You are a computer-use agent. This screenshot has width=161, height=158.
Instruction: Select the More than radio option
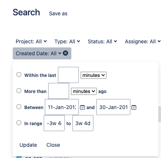tap(19, 91)
